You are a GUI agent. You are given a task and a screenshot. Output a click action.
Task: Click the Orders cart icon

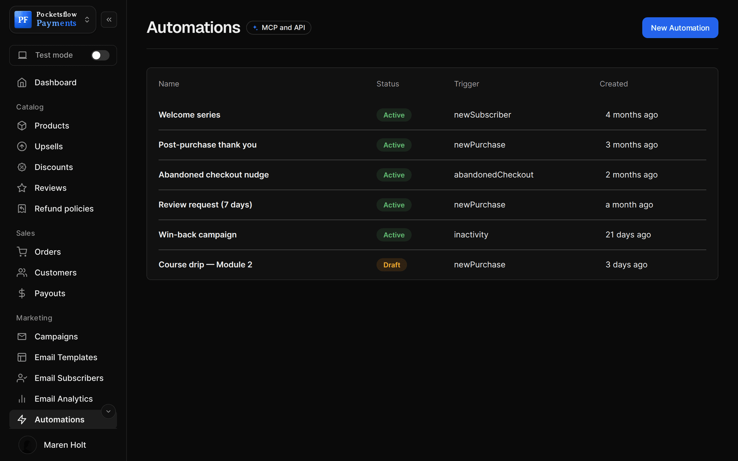pyautogui.click(x=22, y=252)
